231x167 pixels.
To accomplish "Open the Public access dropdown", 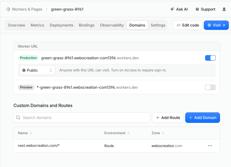I will 38,70.
